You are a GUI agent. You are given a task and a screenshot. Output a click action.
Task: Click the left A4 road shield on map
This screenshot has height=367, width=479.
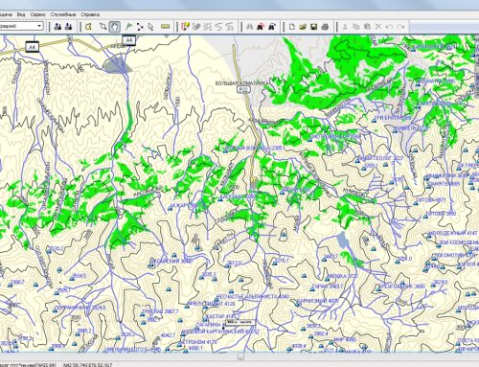pyautogui.click(x=33, y=47)
